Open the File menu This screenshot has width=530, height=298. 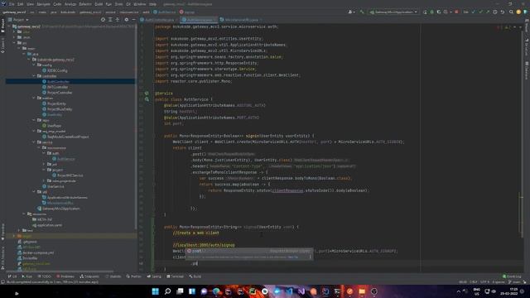pos(12,4)
